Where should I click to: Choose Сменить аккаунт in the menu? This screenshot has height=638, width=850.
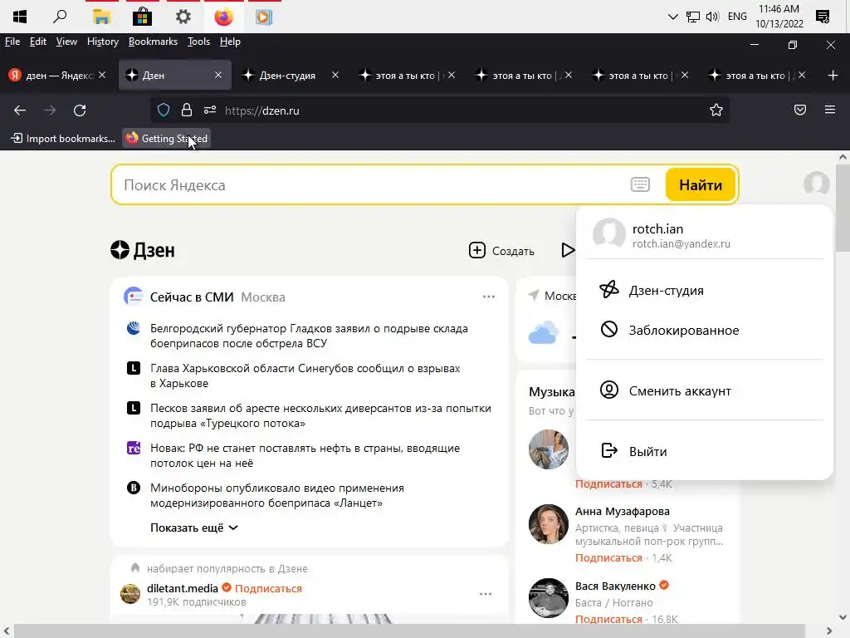point(704,390)
